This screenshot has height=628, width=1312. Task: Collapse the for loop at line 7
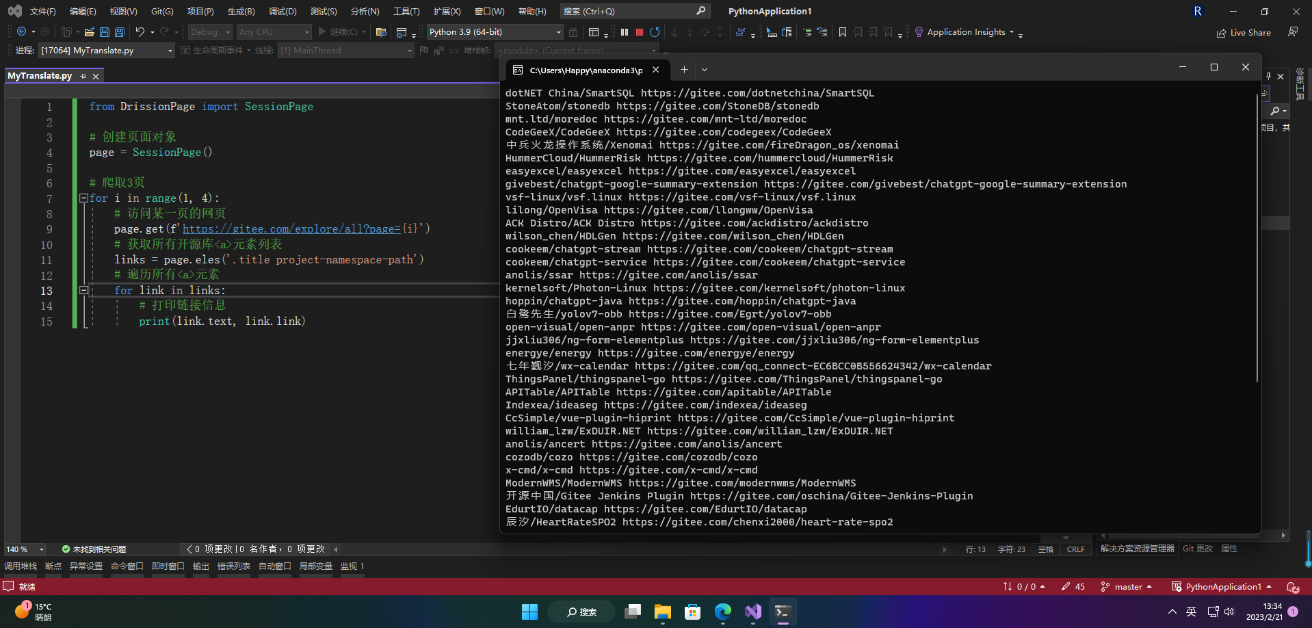click(x=83, y=198)
